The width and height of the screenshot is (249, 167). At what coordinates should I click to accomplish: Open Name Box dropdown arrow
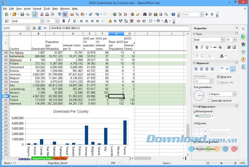point(28,28)
